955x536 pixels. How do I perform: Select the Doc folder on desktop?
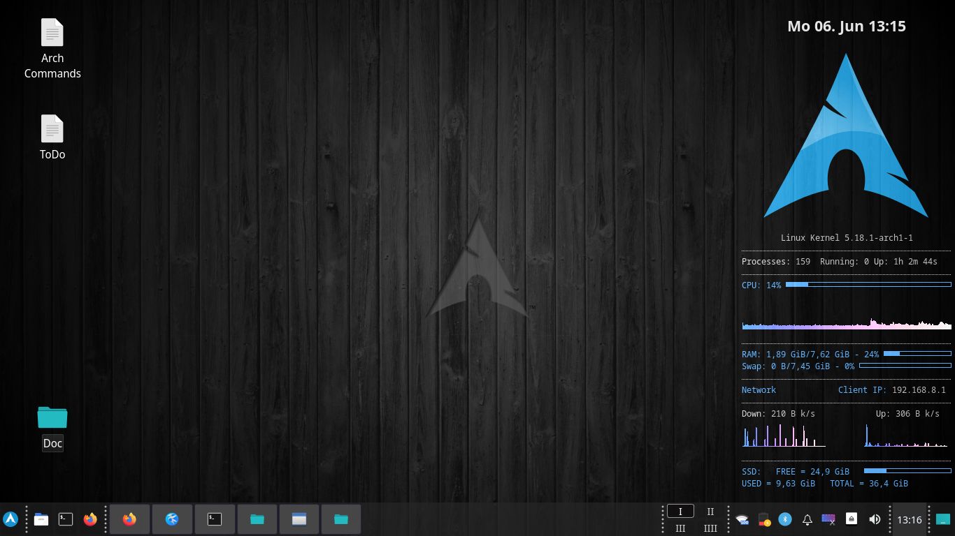pos(52,428)
